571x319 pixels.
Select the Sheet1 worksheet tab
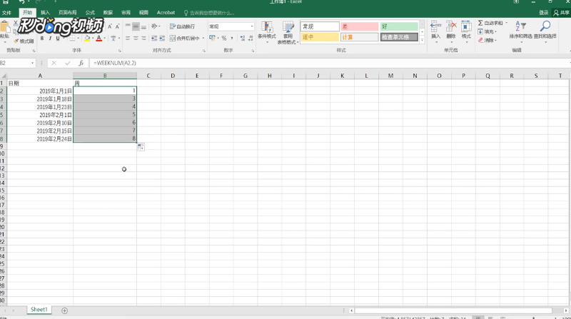(39, 310)
